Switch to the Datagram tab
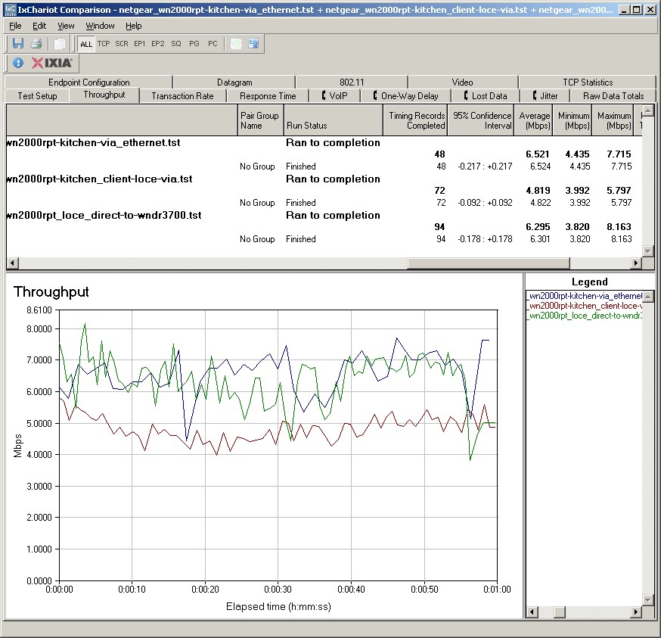The height and width of the screenshot is (638, 661). click(234, 82)
